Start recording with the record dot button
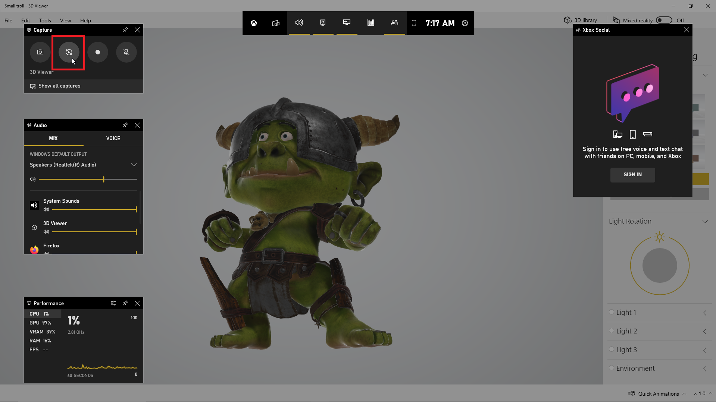716x402 pixels. point(98,52)
